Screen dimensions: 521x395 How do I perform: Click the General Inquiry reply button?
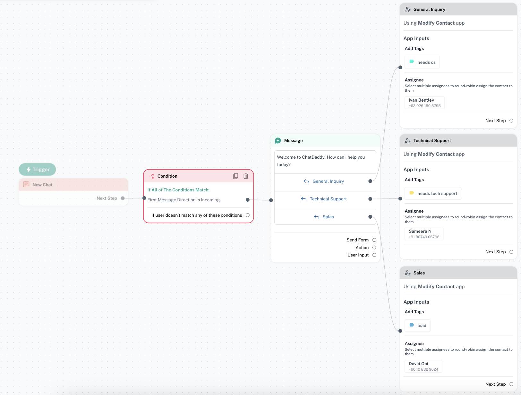[325, 181]
